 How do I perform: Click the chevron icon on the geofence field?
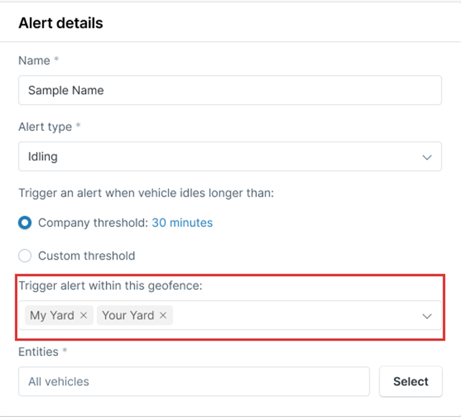[427, 316]
